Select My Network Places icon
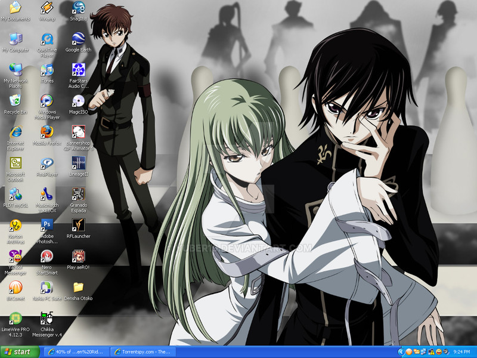477x358 pixels. click(x=16, y=76)
